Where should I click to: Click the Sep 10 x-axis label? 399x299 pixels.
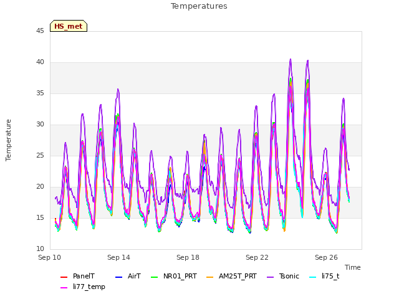50,257
